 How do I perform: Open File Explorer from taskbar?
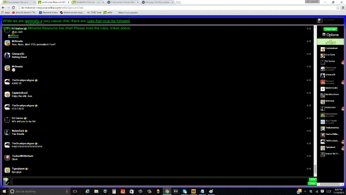96,191
